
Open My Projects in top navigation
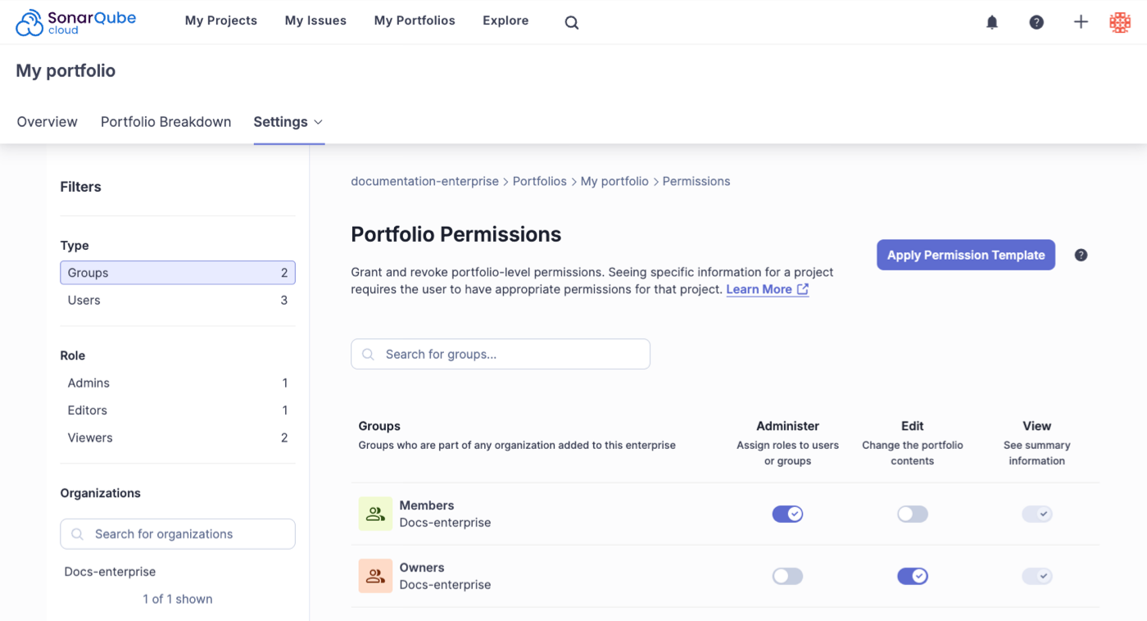[221, 20]
